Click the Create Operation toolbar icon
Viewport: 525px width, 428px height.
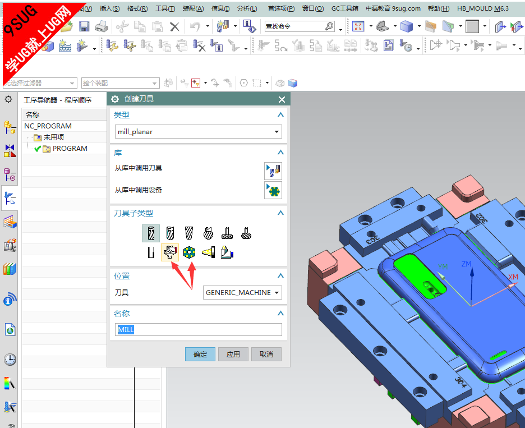click(x=82, y=45)
